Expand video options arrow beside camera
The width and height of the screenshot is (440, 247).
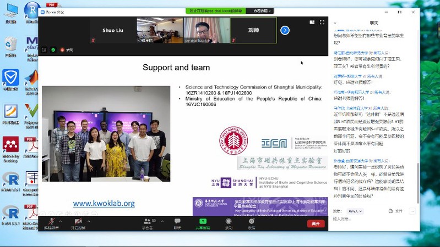click(x=89, y=221)
